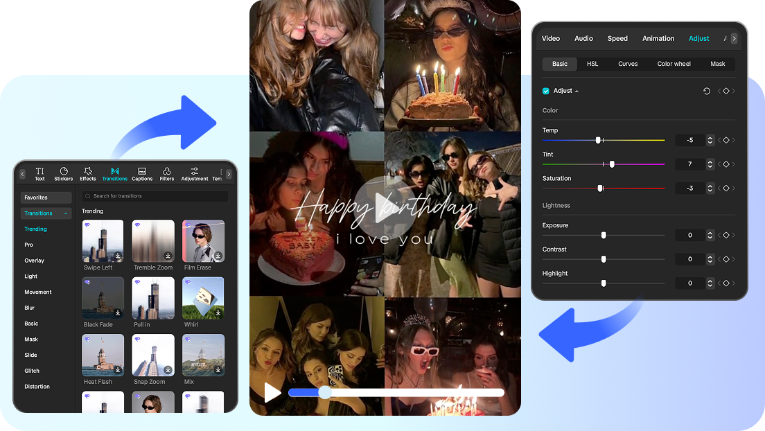Show more toolbar items with the right chevron
The image size is (765, 431).
[x=229, y=174]
